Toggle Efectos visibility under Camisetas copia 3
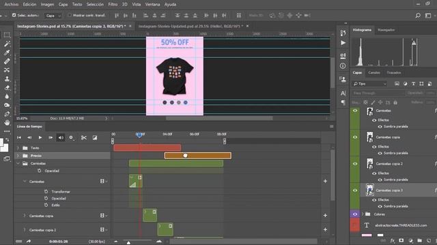437x245 pixels. [x=374, y=199]
